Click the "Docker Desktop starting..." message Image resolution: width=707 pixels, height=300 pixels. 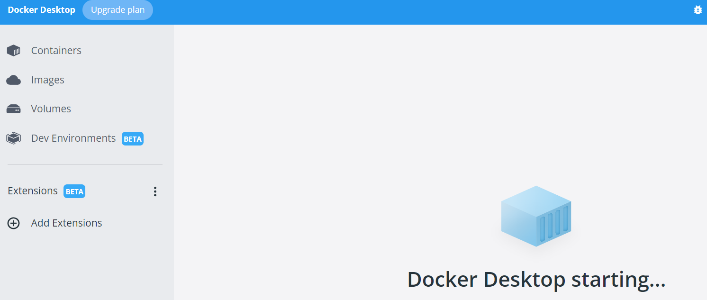click(x=536, y=280)
